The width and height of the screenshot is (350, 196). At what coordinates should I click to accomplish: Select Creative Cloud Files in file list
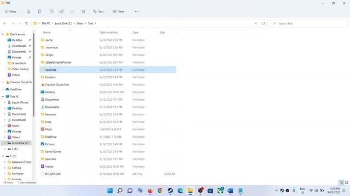tap(108, 85)
